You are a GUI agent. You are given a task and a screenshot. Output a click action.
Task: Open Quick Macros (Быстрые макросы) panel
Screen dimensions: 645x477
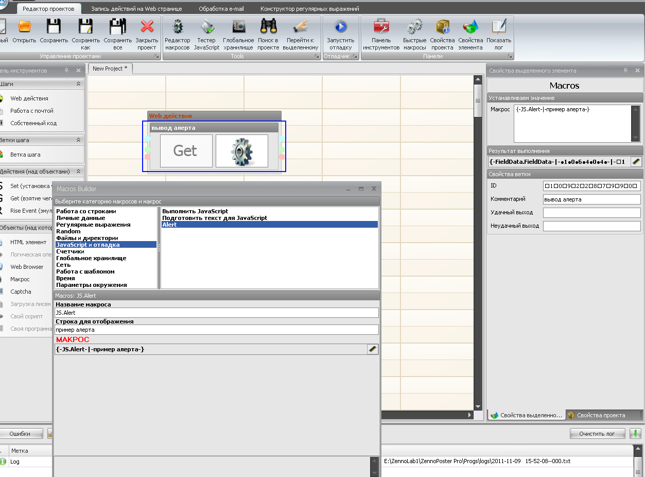414,35
